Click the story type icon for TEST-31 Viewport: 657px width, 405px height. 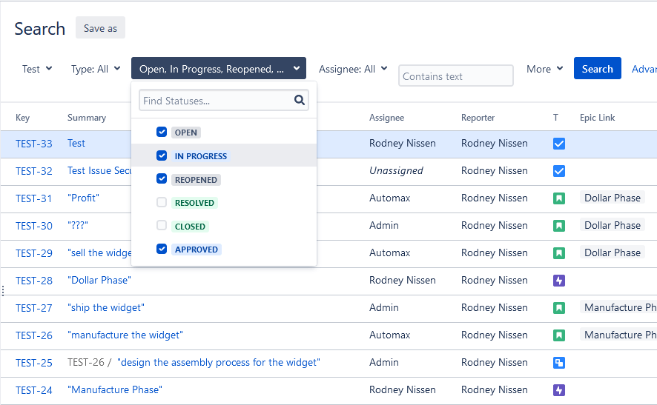[559, 198]
